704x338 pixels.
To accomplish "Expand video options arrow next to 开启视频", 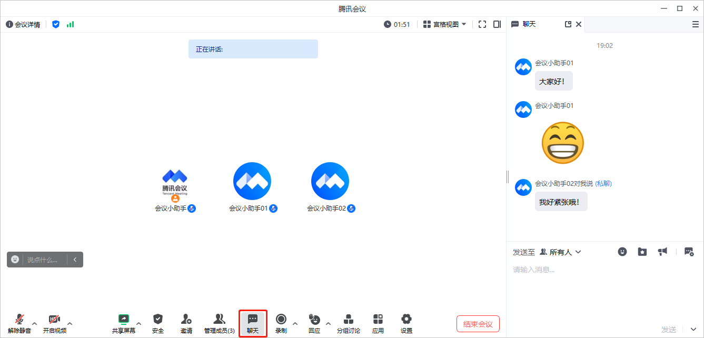I will tap(70, 324).
